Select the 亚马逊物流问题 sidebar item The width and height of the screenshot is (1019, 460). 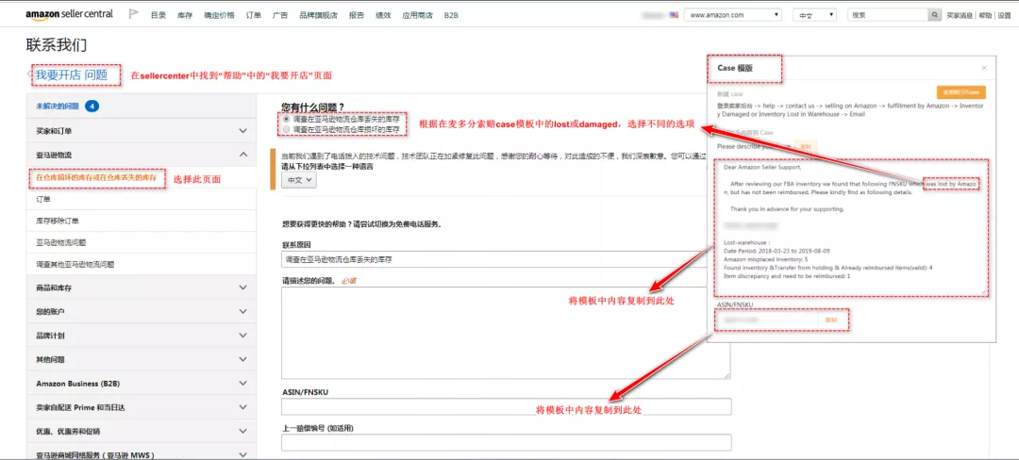(x=142, y=242)
